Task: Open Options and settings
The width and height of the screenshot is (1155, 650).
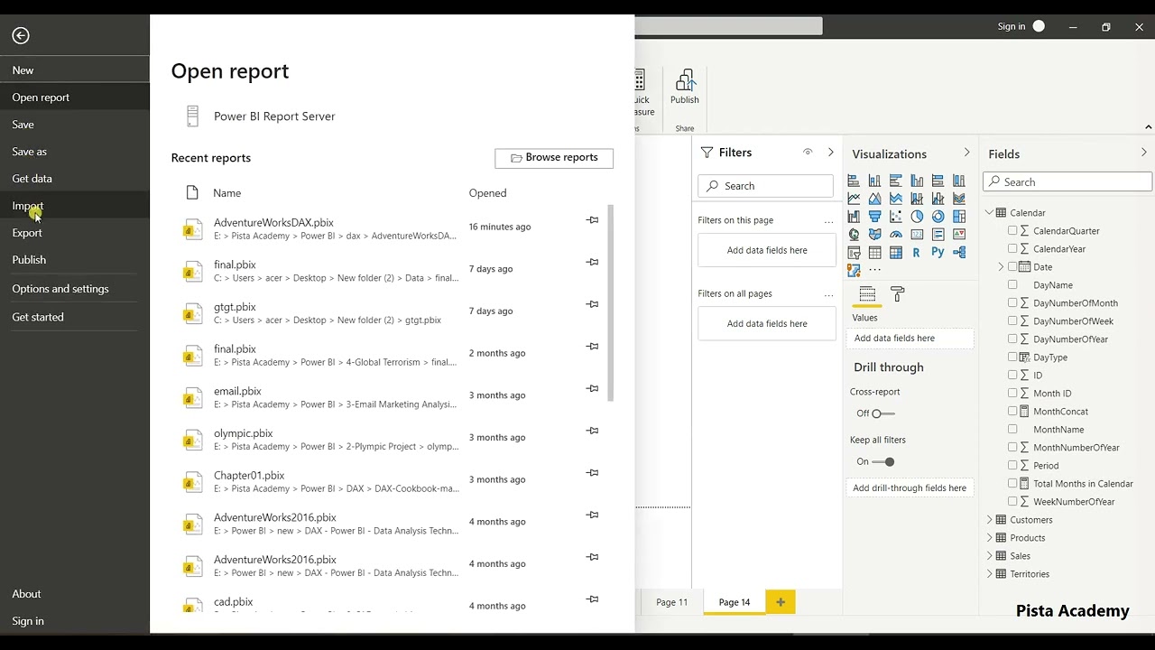Action: coord(60,289)
